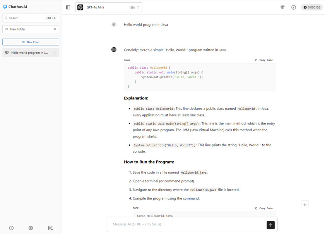Screen dimensions: 325x234
Task: Focus the Message AI input box
Action: pyautogui.click(x=186, y=224)
